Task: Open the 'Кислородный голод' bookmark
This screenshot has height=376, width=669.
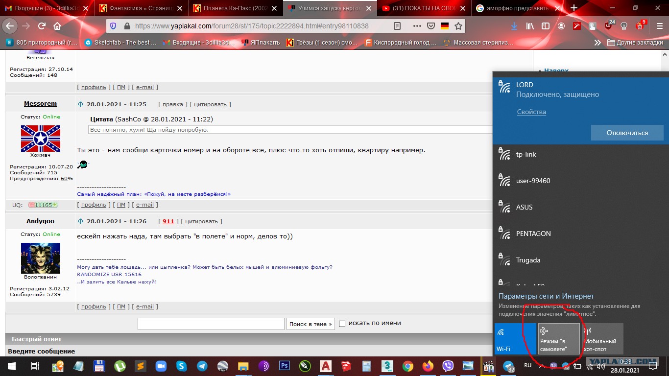Action: click(x=401, y=43)
